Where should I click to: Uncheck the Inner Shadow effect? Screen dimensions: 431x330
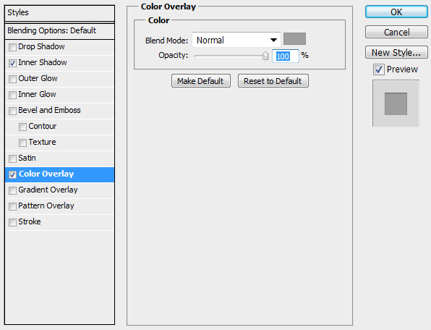(x=12, y=63)
